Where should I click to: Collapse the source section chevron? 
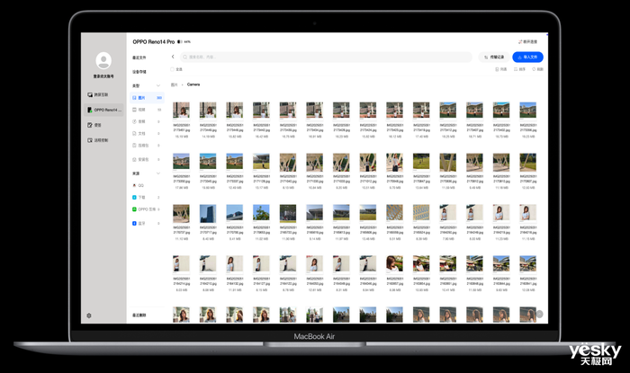157,173
